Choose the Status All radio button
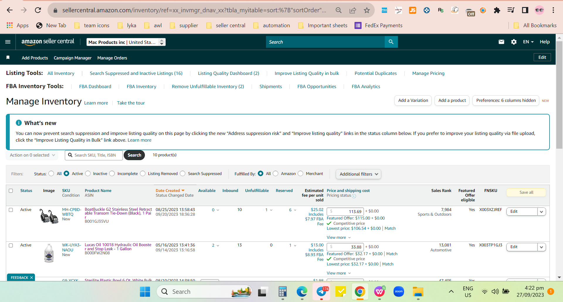This screenshot has height=302, width=563. coord(51,174)
